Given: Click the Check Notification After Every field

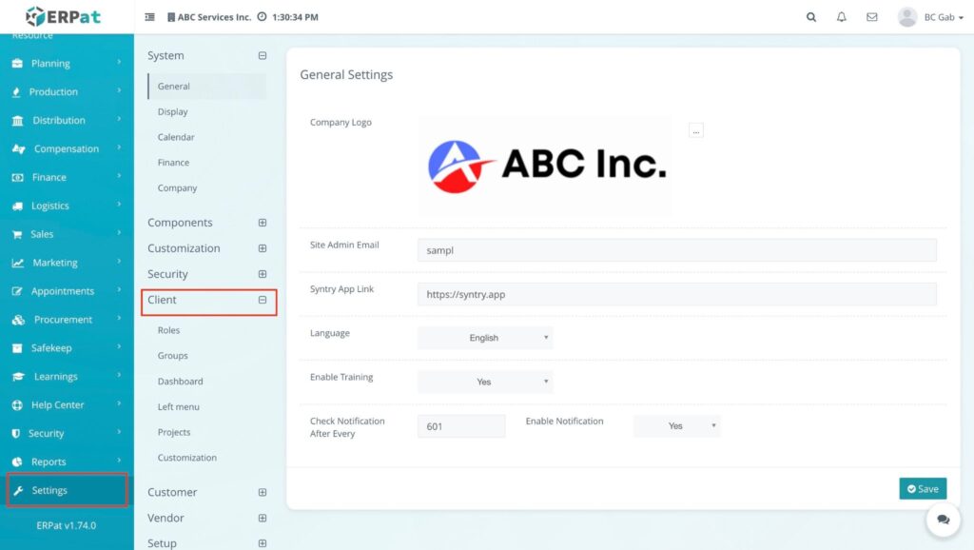Looking at the screenshot, I should 461,425.
